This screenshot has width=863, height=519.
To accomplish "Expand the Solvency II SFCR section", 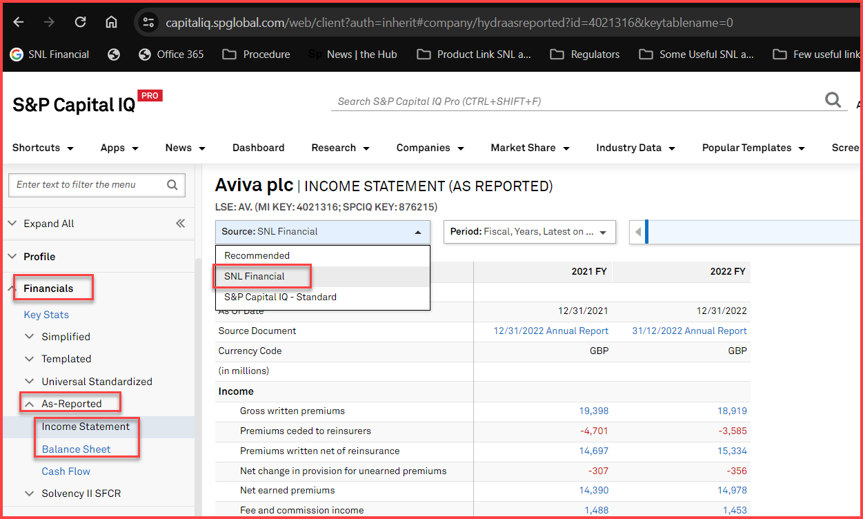I will click(x=81, y=493).
